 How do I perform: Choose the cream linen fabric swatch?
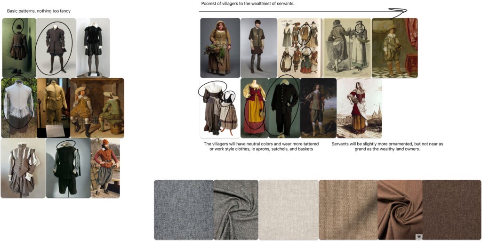pos(289,209)
